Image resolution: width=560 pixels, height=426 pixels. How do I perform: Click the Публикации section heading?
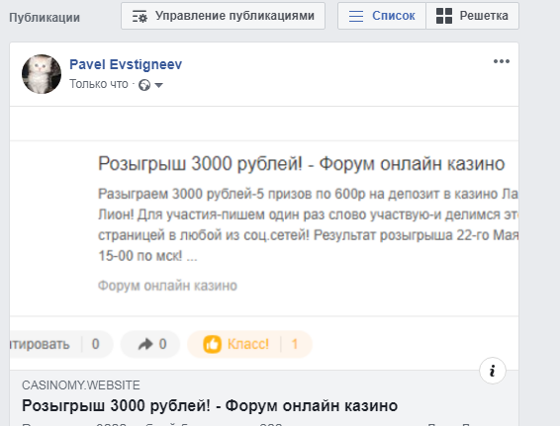pyautogui.click(x=45, y=18)
